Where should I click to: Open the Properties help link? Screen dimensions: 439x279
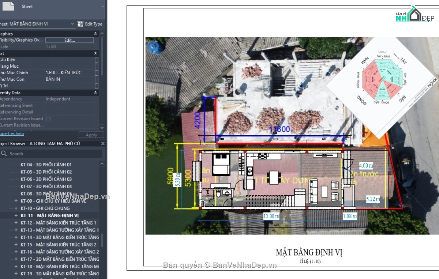click(12, 134)
